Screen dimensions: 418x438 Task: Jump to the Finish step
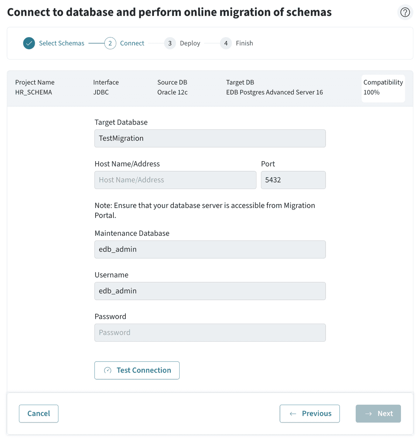tap(245, 43)
